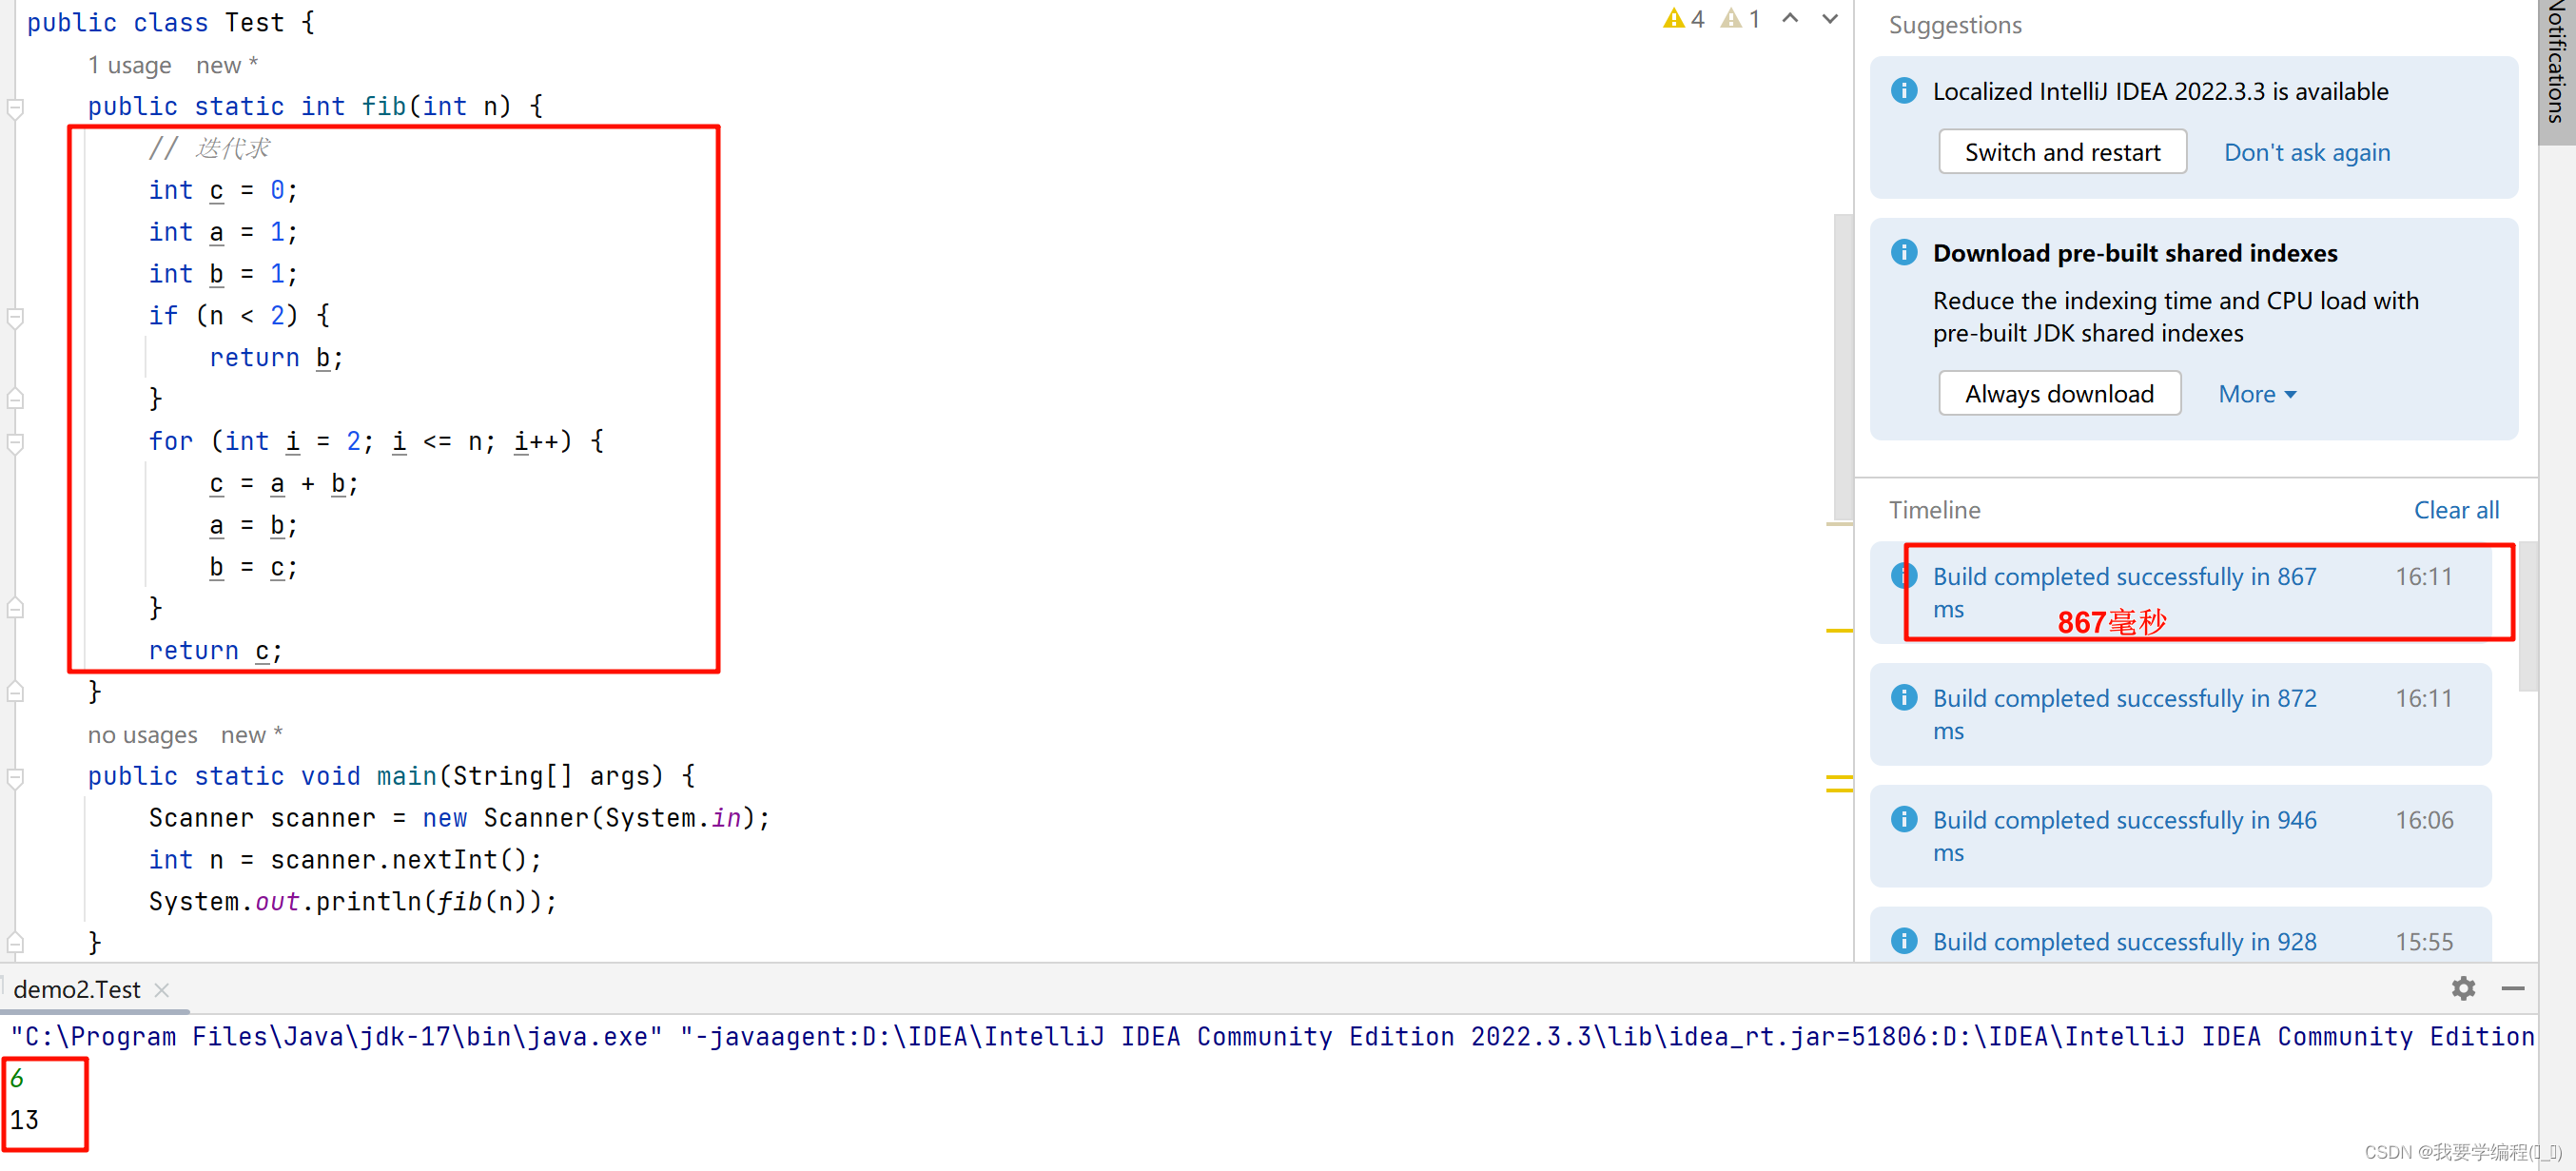Click the '1 usage' hint above fib

[129, 65]
